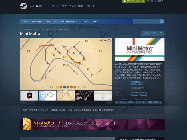Screen dimensions: 187x140
Task: Click the Mini Metro breadcrumb link
Action: (64, 30)
